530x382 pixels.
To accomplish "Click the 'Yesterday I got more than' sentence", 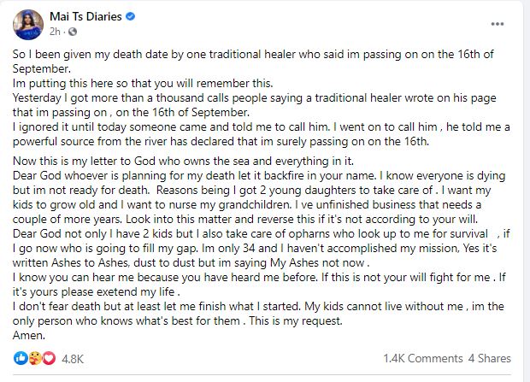I will [x=255, y=105].
